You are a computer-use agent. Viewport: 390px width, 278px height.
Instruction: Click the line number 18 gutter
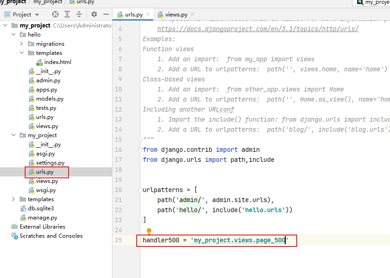point(118,170)
